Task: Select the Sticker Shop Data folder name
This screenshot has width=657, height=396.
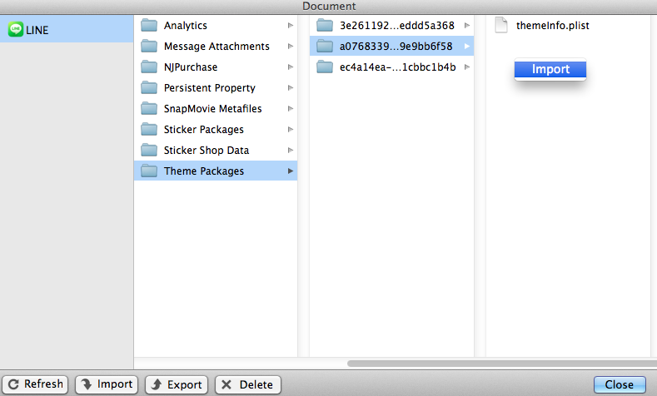Action: coord(207,151)
